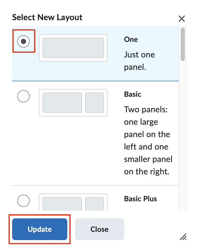
Task: Choose the Basic layout radio button
Action: (23, 97)
